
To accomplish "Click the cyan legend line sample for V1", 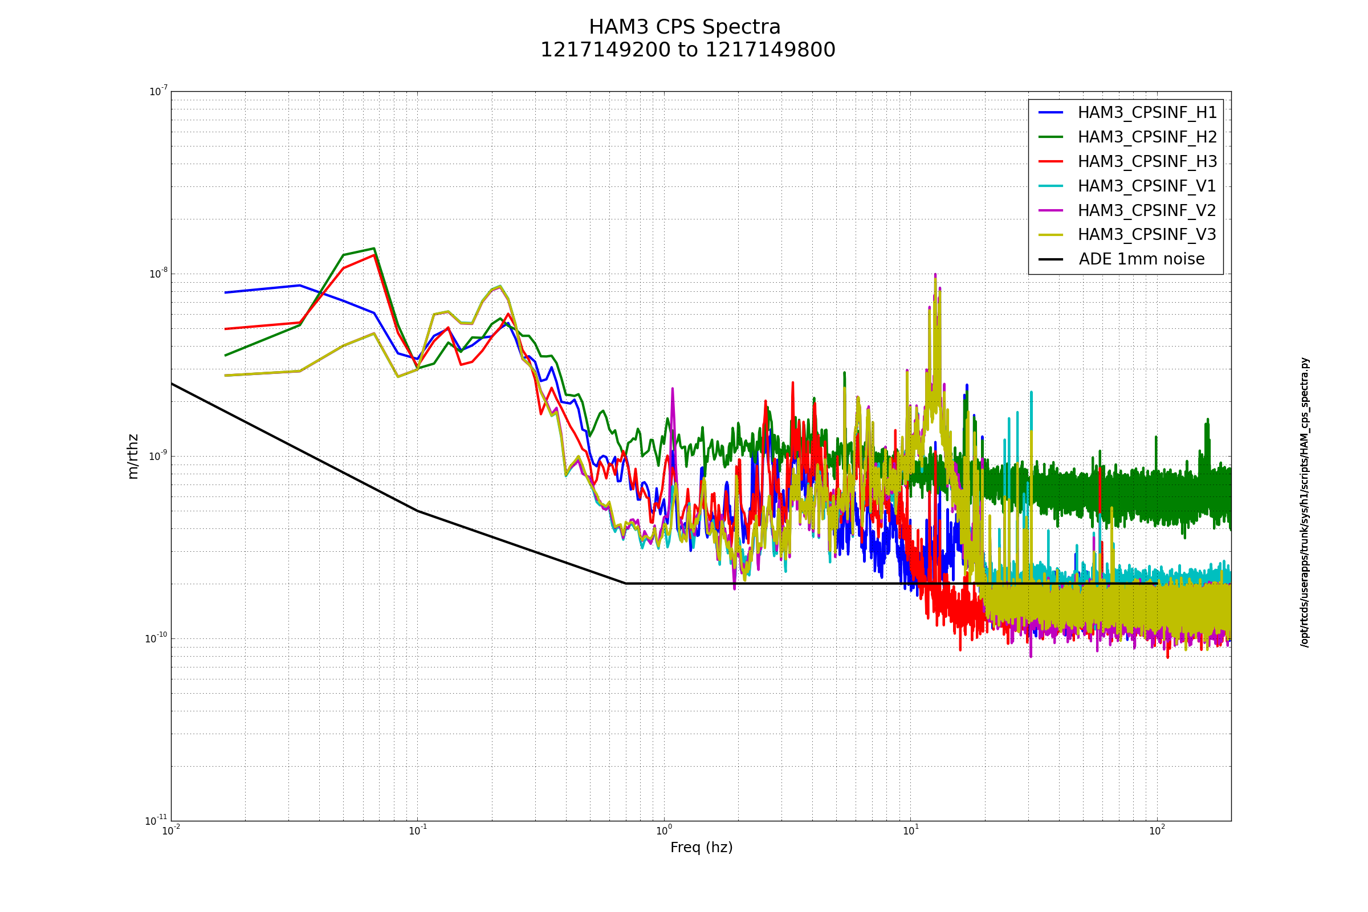I will pos(1051,186).
